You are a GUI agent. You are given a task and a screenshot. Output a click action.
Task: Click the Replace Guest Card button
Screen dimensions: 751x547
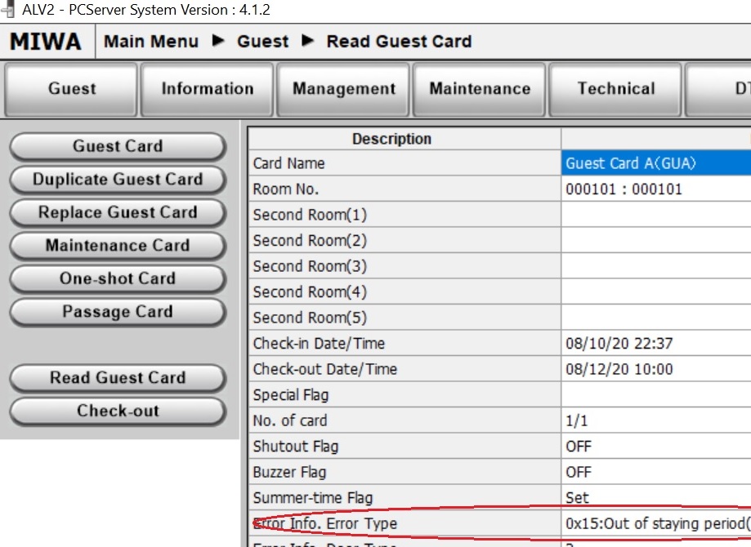(x=118, y=213)
